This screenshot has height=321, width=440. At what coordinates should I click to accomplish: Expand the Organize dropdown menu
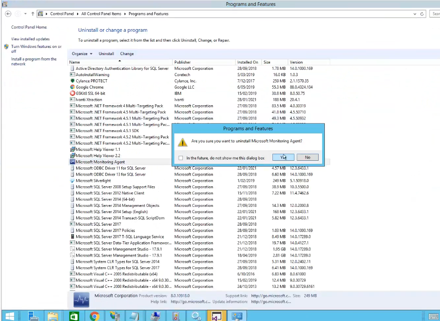click(x=82, y=54)
